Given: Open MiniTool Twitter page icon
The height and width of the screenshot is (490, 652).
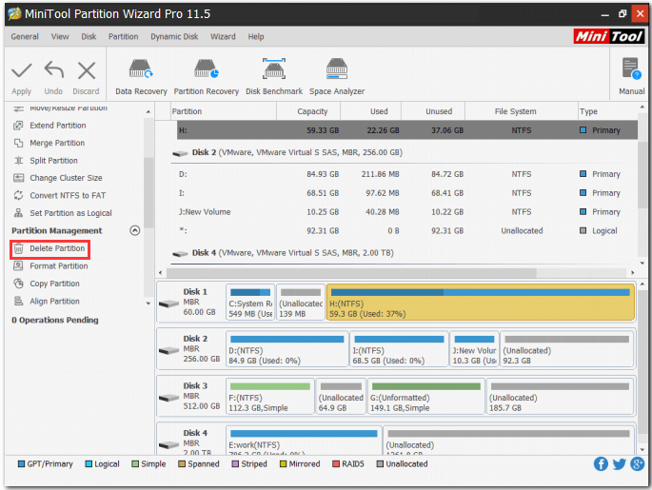Looking at the screenshot, I should pos(619,463).
